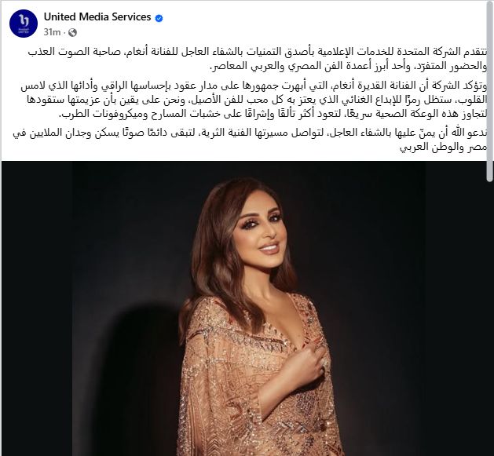Click the line containing ميكروفونات الطرب
This screenshot has width=494, height=456.
click(x=273, y=115)
